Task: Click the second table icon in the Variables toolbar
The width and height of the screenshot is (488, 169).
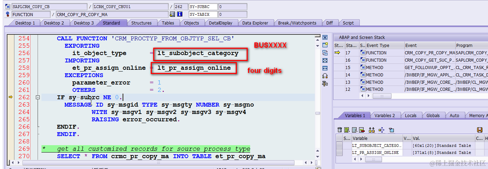Action: pos(354,130)
